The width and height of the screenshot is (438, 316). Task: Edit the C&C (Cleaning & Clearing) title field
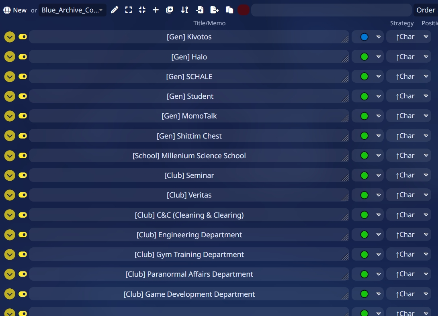tap(189, 215)
